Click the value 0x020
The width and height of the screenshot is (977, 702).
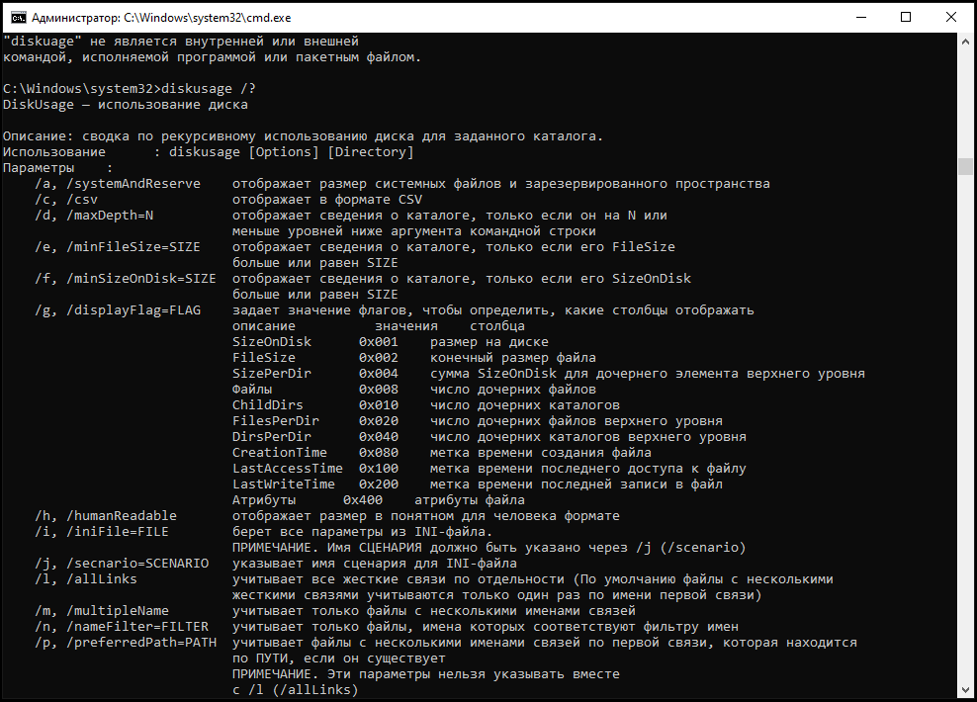tap(378, 420)
